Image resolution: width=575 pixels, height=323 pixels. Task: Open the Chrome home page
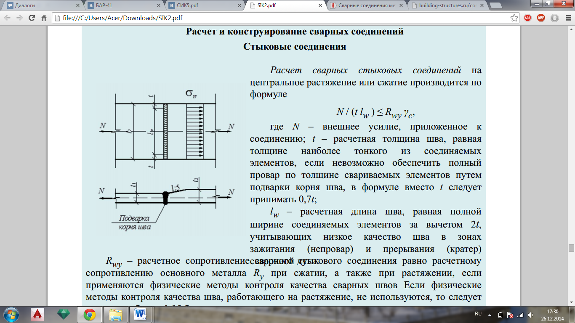[x=44, y=19]
